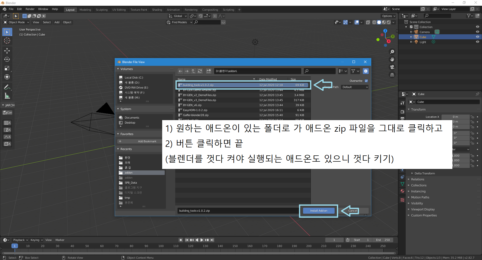Open Object Data properties tab
Screen dimensions: 482x260
coord(402,184)
